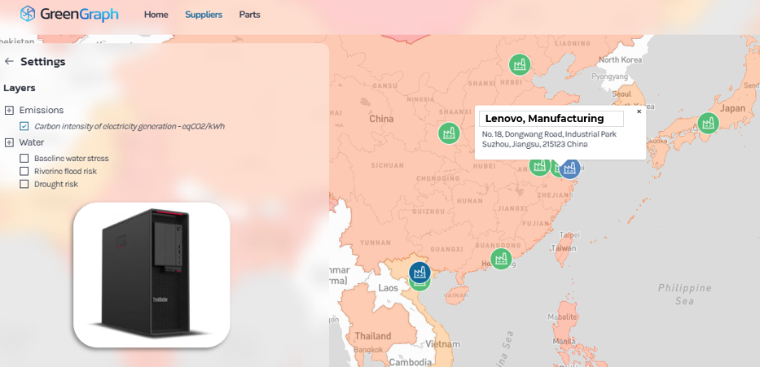Open the Home page
Image resolution: width=760 pixels, height=367 pixels.
[x=156, y=15]
